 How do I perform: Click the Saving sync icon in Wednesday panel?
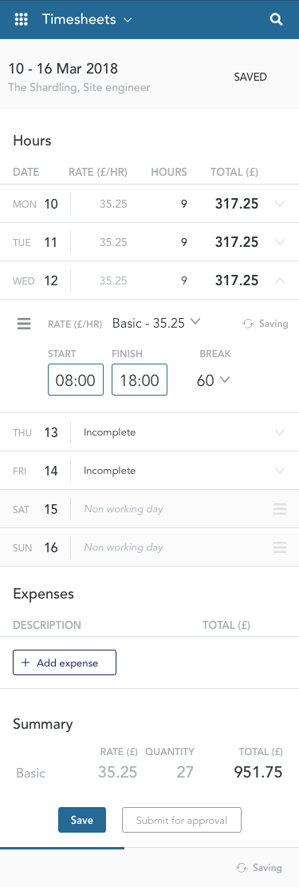(248, 324)
